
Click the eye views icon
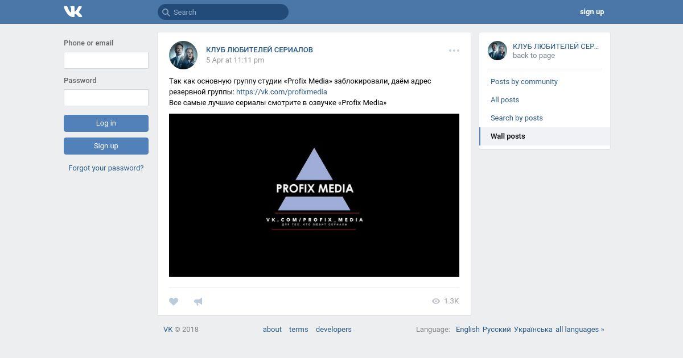point(436,301)
